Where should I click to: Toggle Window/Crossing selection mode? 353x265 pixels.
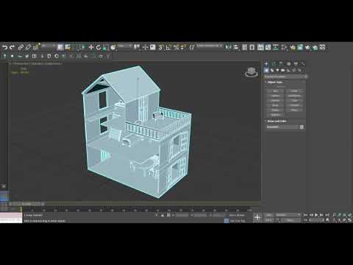pos(82,47)
